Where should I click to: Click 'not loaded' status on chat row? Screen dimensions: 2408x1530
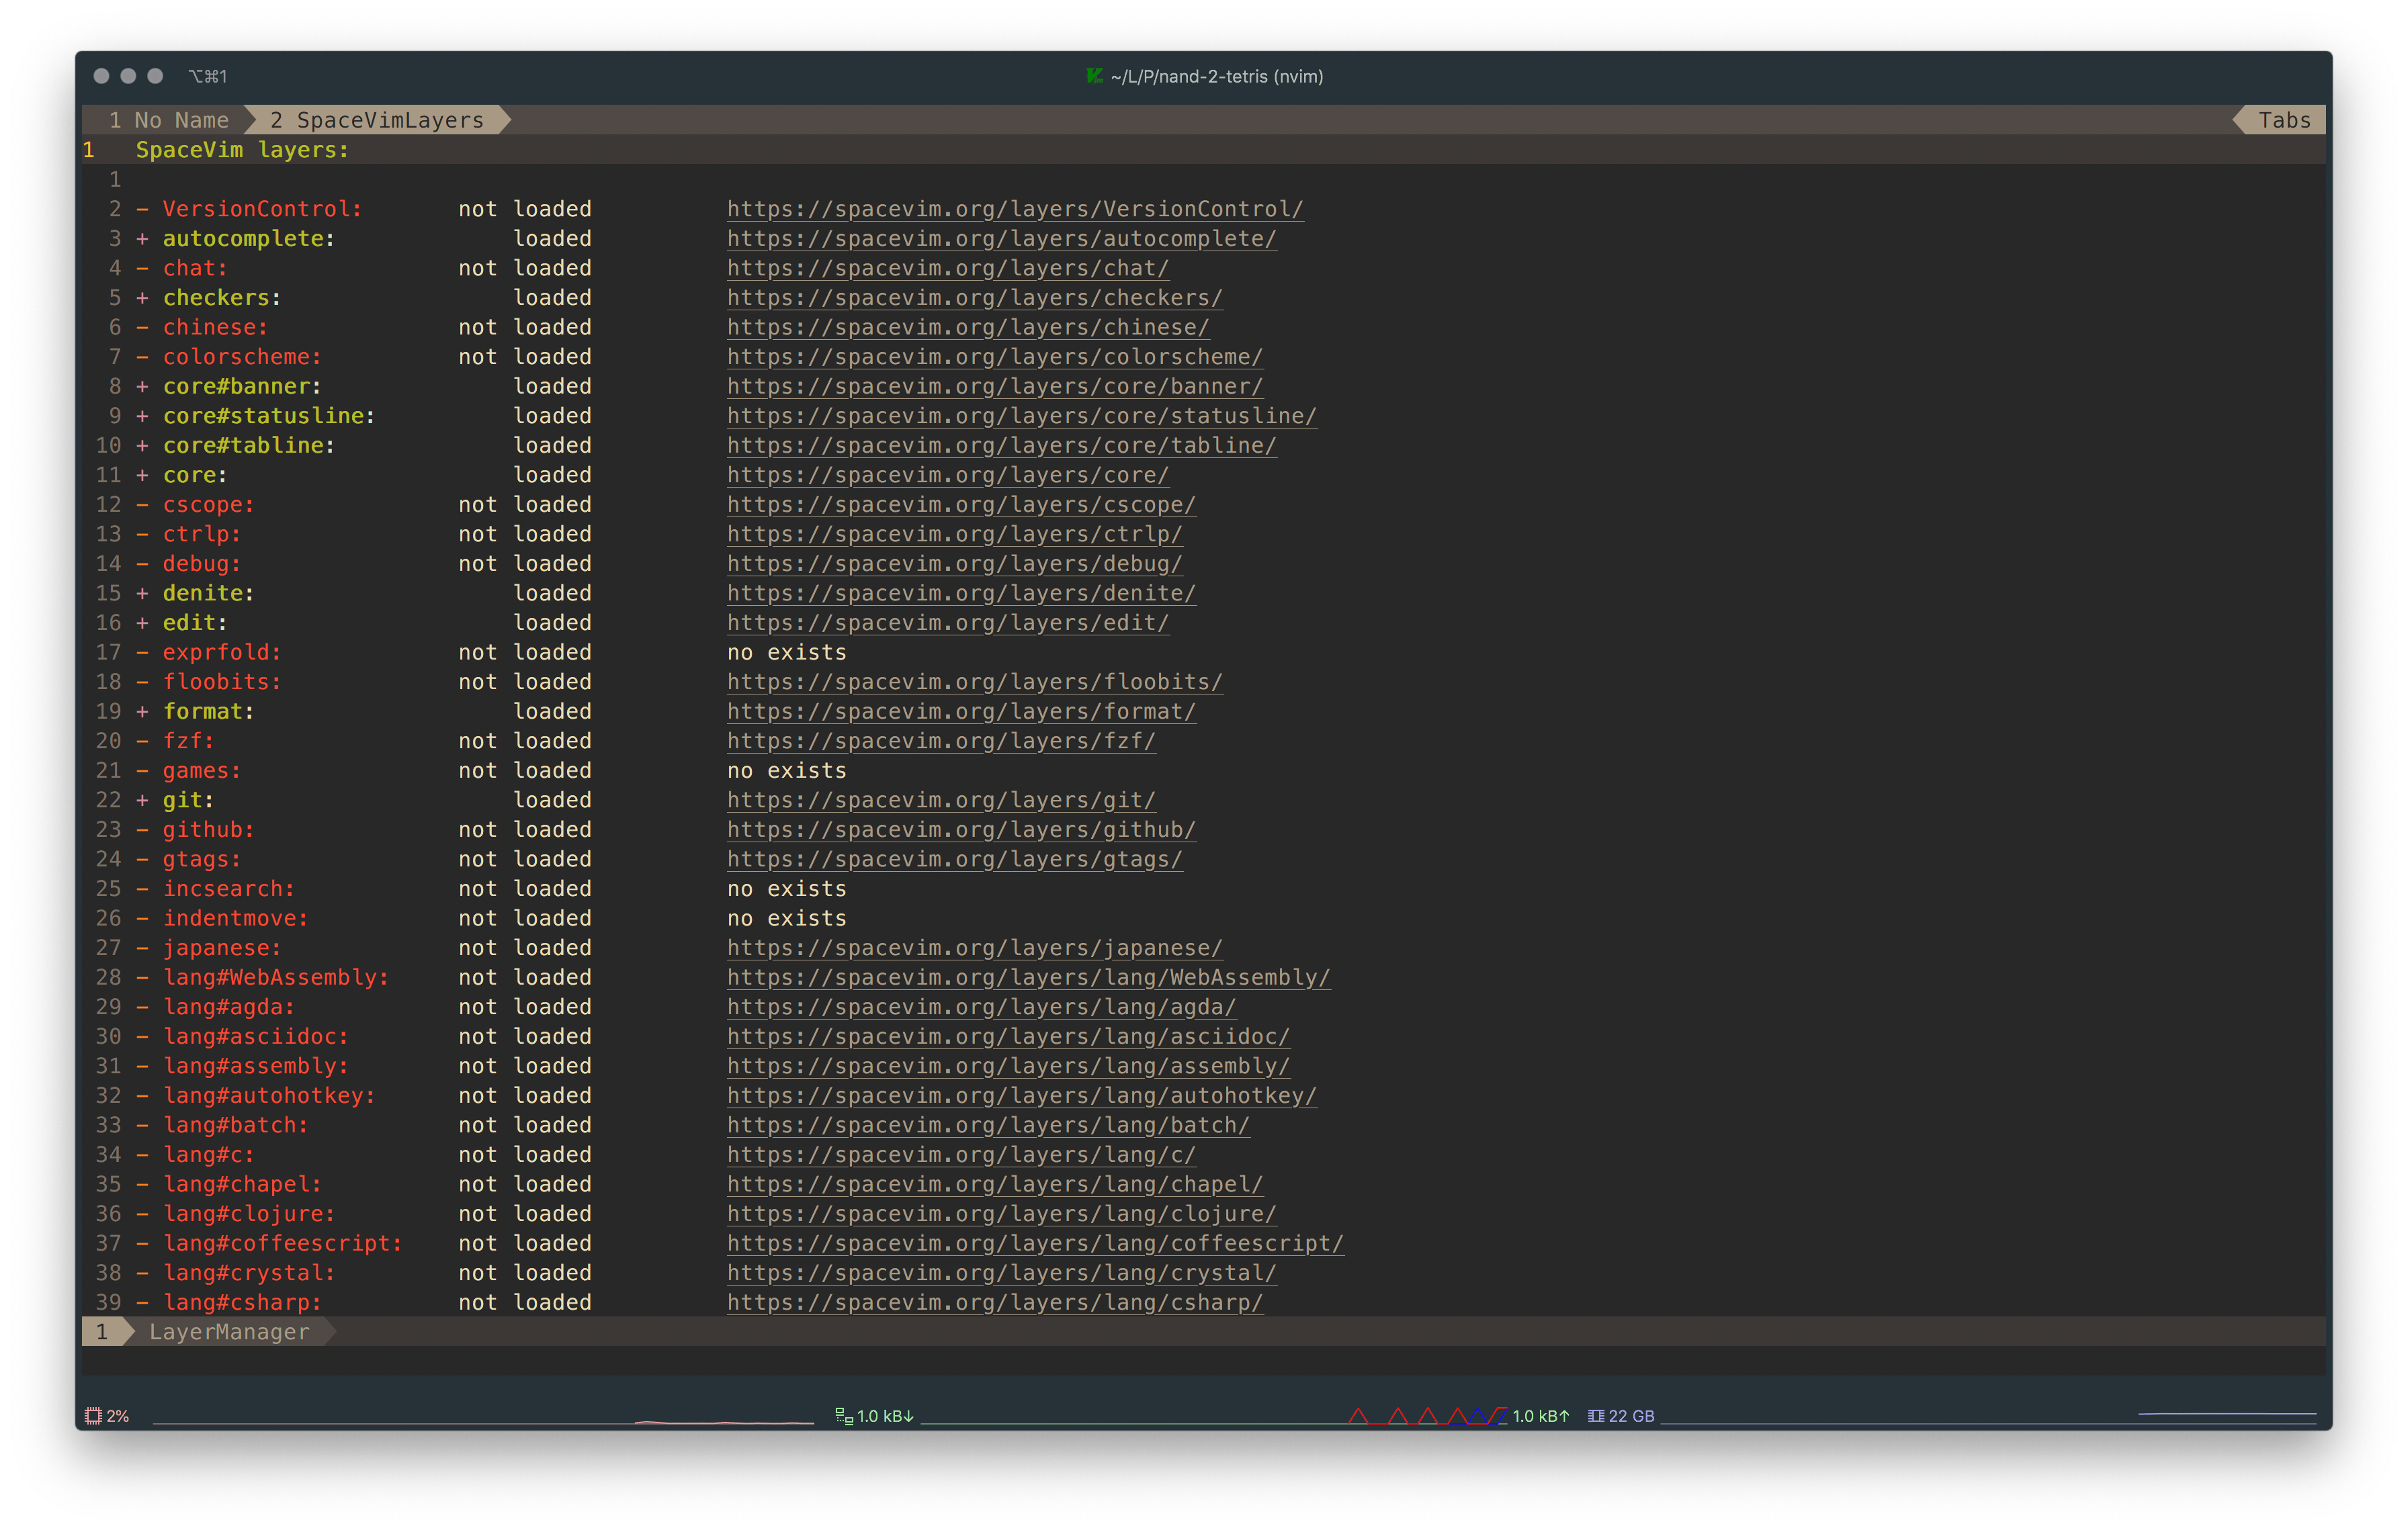click(525, 268)
